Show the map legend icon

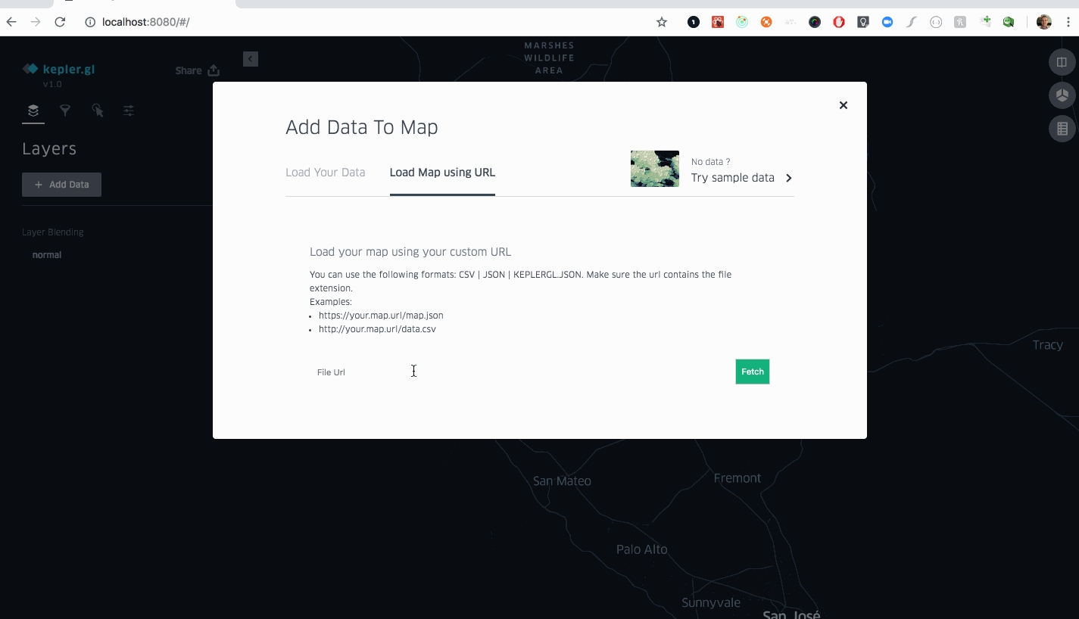[x=1062, y=129]
